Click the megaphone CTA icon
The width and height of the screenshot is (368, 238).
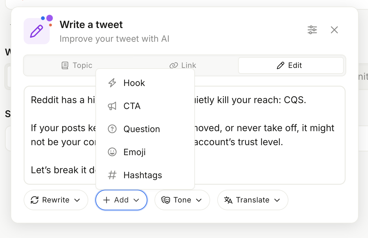click(x=112, y=106)
